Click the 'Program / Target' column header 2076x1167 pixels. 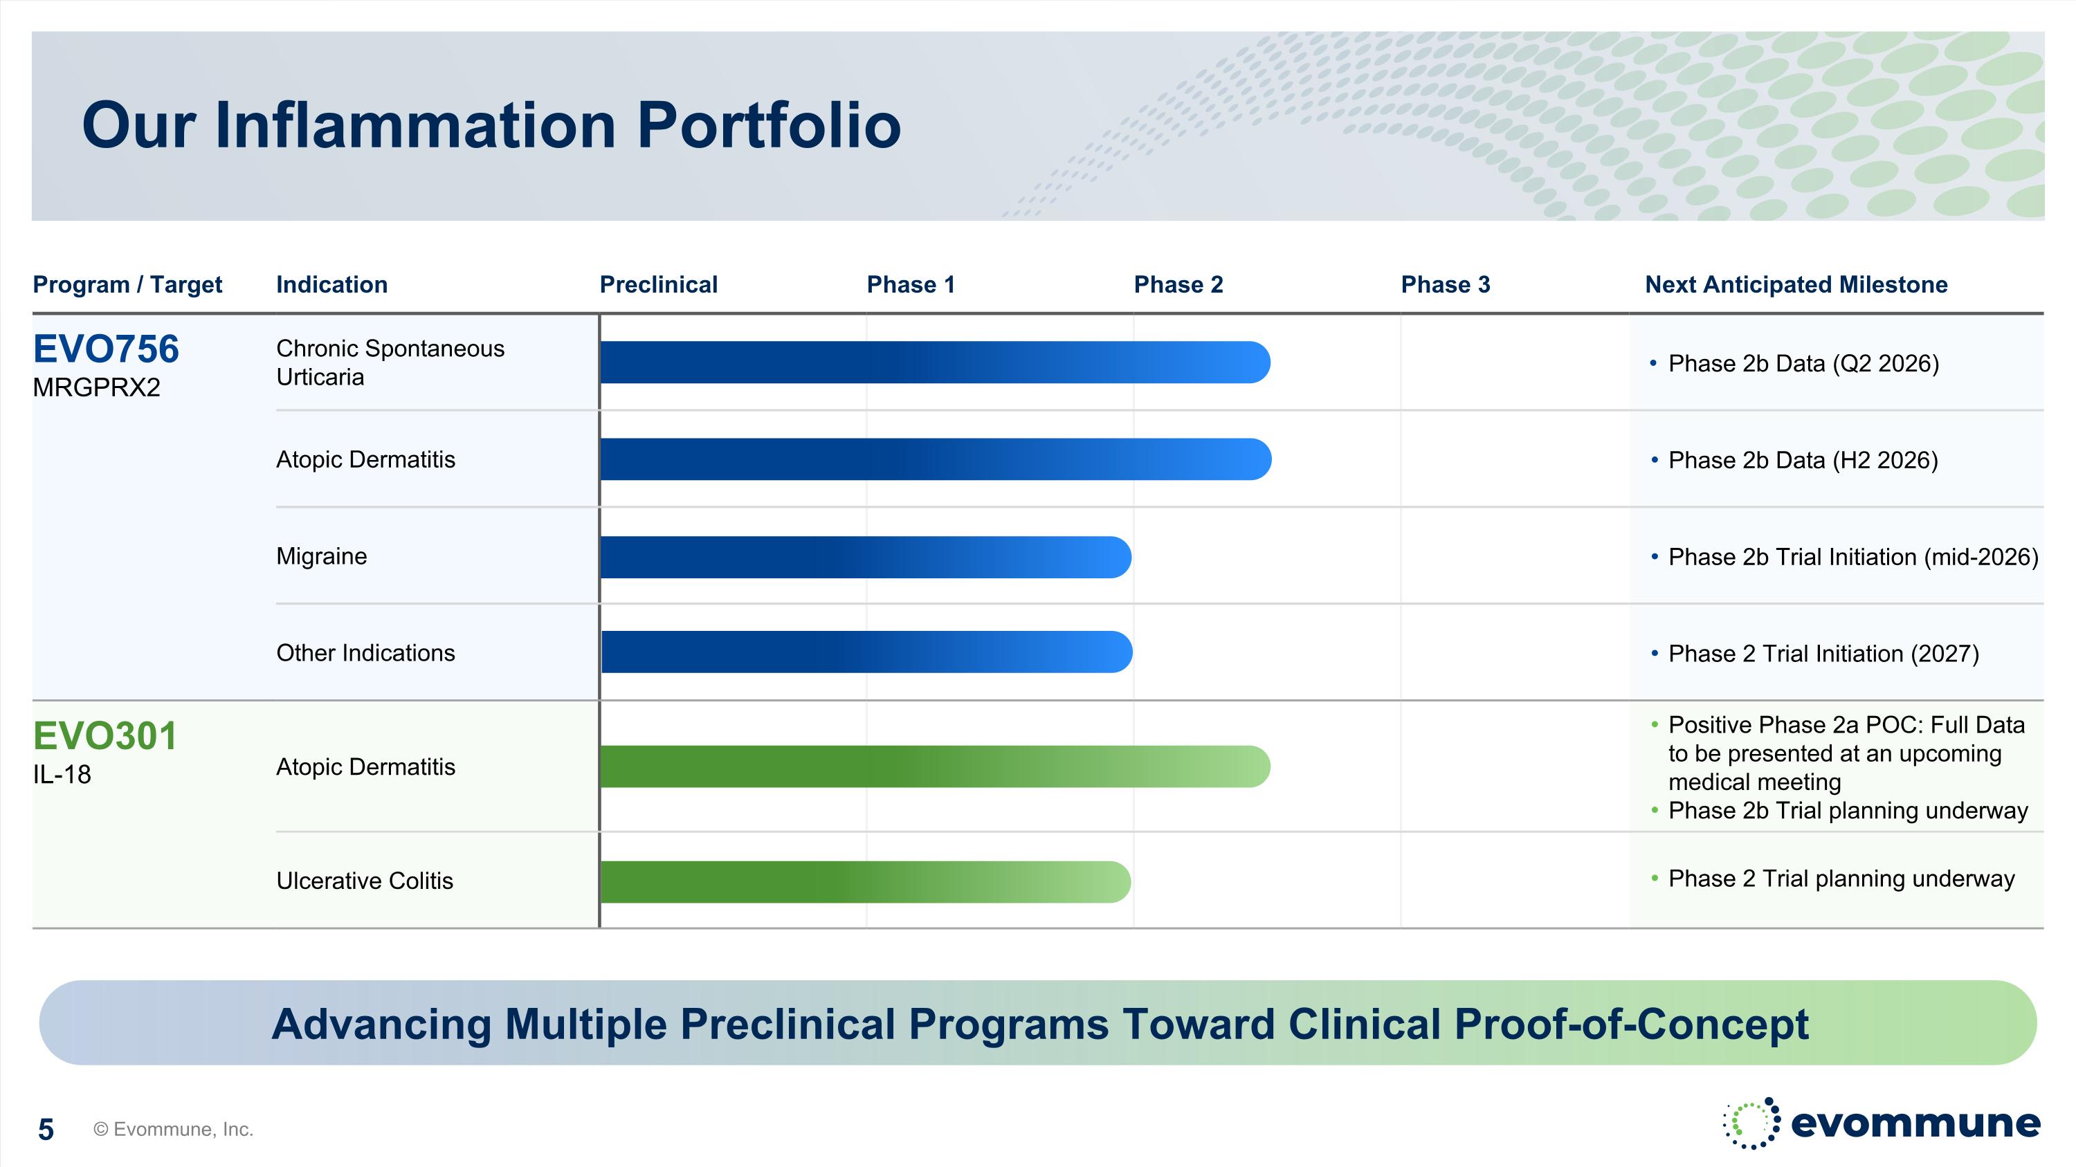[127, 284]
